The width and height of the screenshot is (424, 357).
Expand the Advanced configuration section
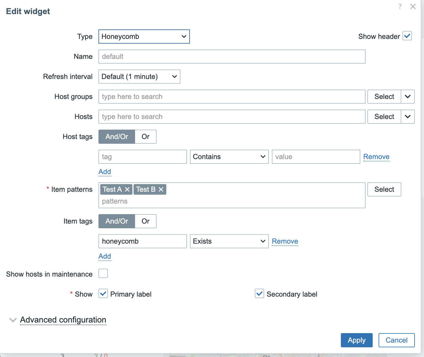pos(63,320)
